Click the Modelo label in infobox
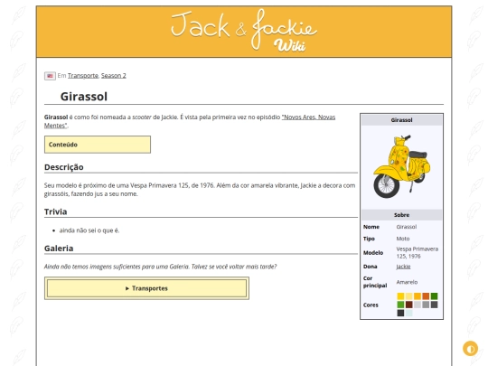Screen dimensions: 488x366 coord(373,253)
